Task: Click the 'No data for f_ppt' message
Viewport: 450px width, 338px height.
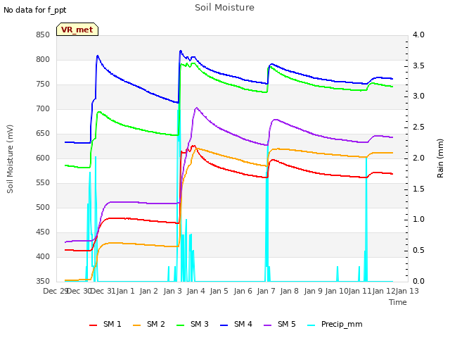Action: click(34, 10)
